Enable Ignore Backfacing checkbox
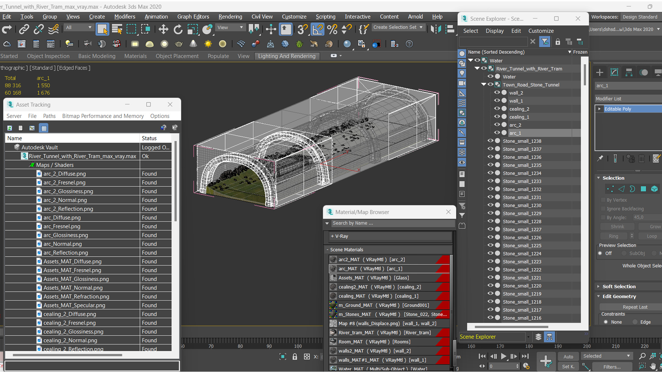662x372 pixels. pos(603,209)
